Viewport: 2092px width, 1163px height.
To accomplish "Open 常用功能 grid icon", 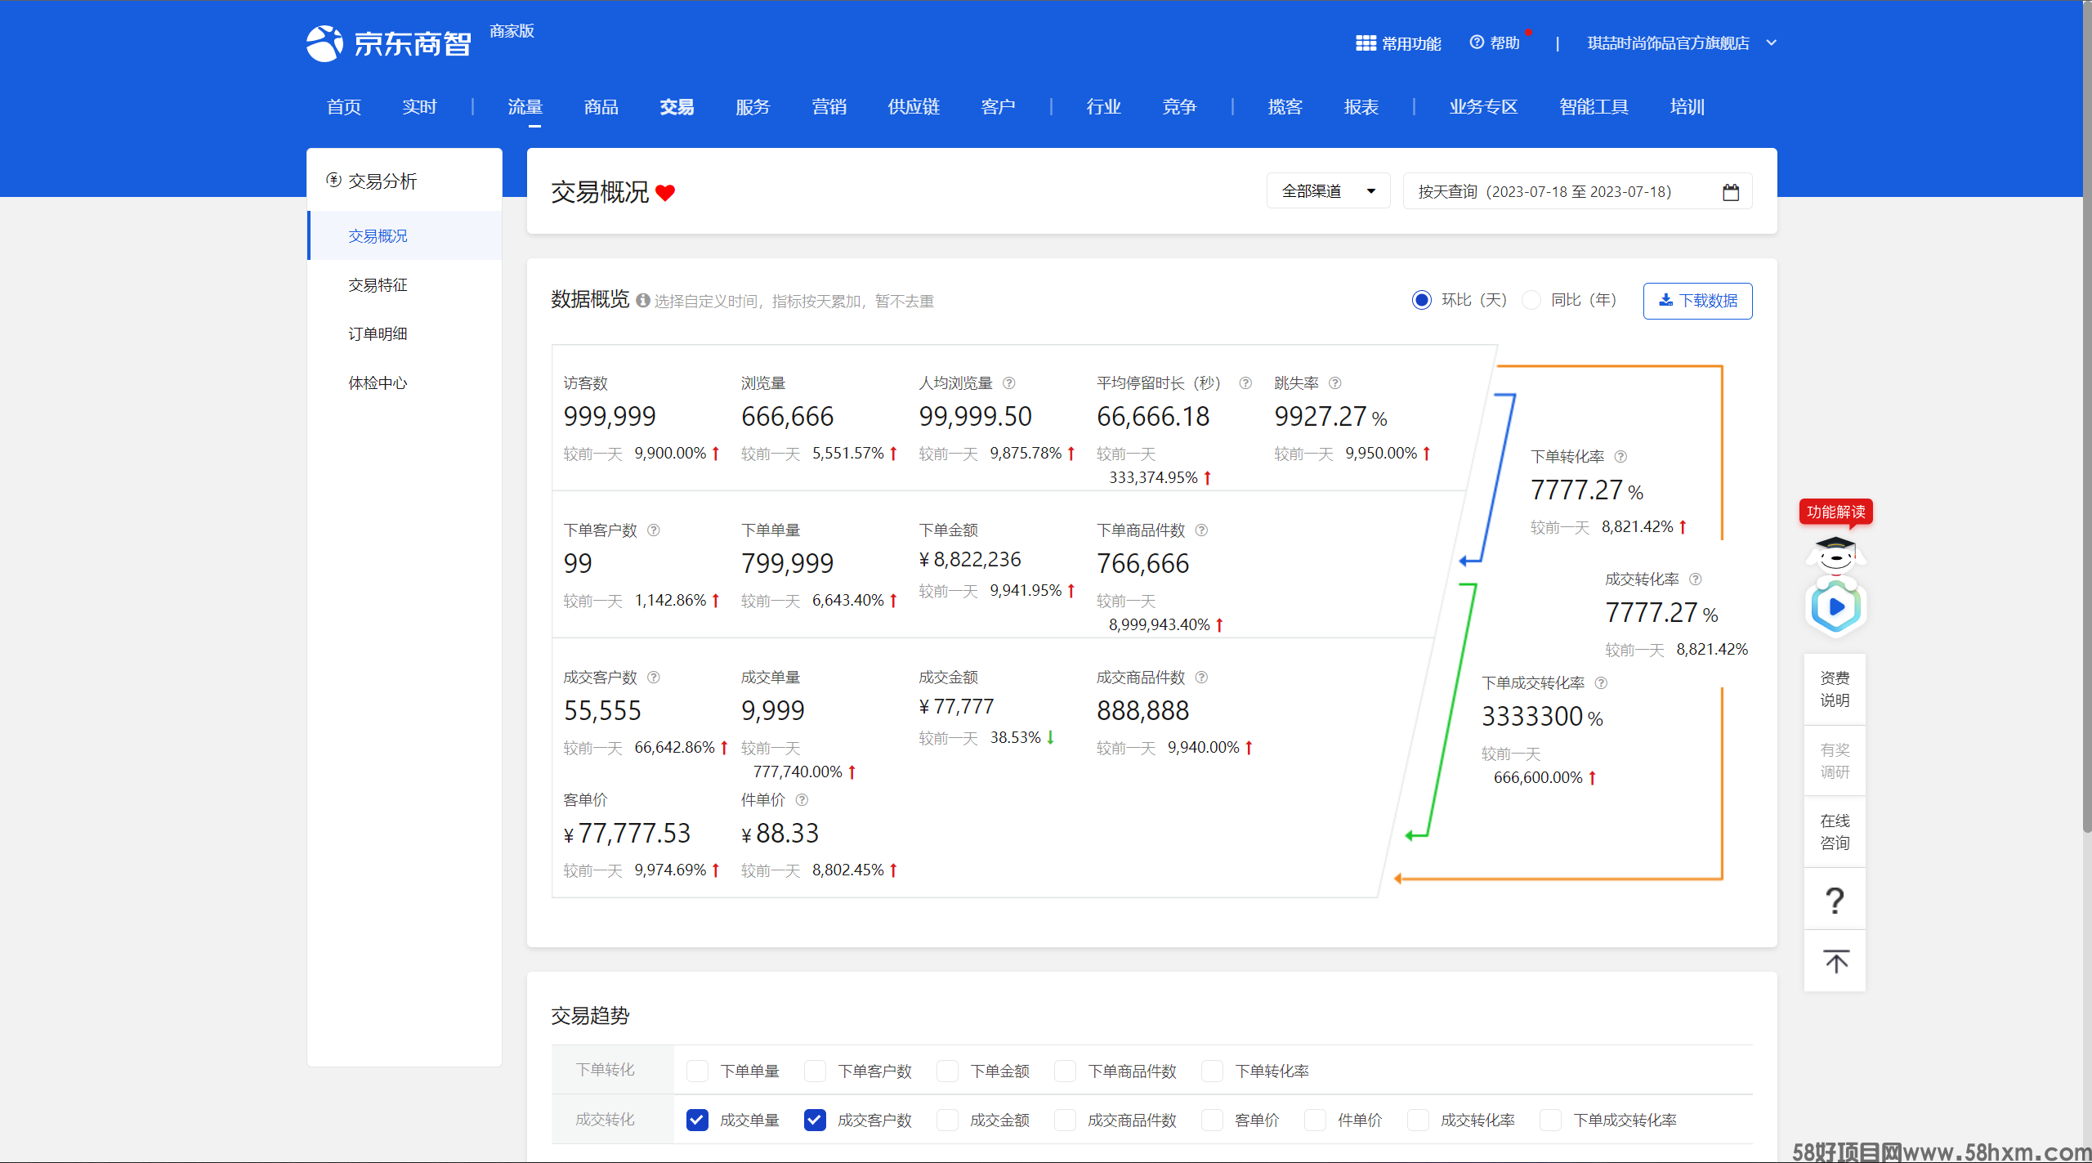I will point(1366,43).
